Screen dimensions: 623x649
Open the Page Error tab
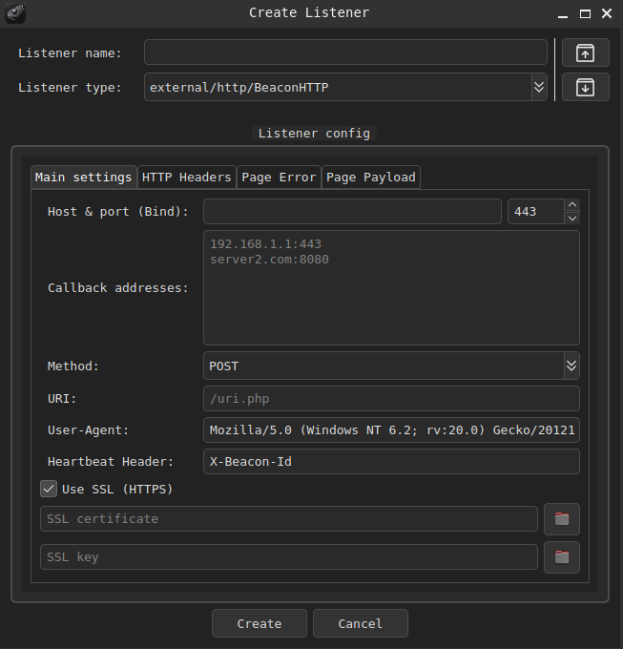pos(279,177)
